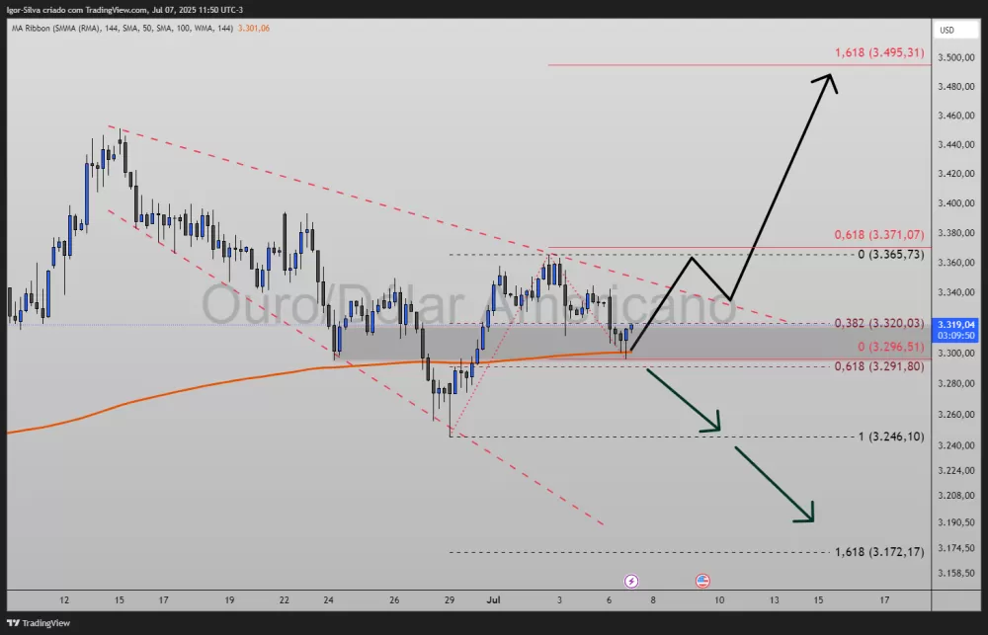Click the US flag economic event icon
Image resolution: width=988 pixels, height=635 pixels.
[702, 582]
